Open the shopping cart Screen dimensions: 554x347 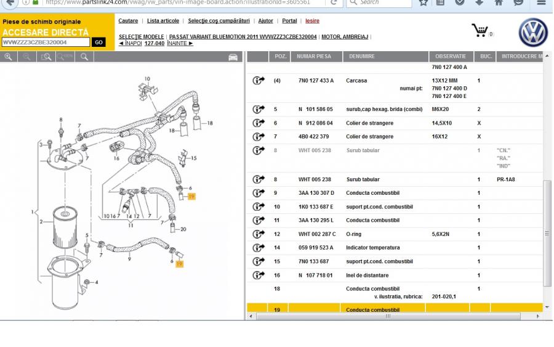click(481, 30)
